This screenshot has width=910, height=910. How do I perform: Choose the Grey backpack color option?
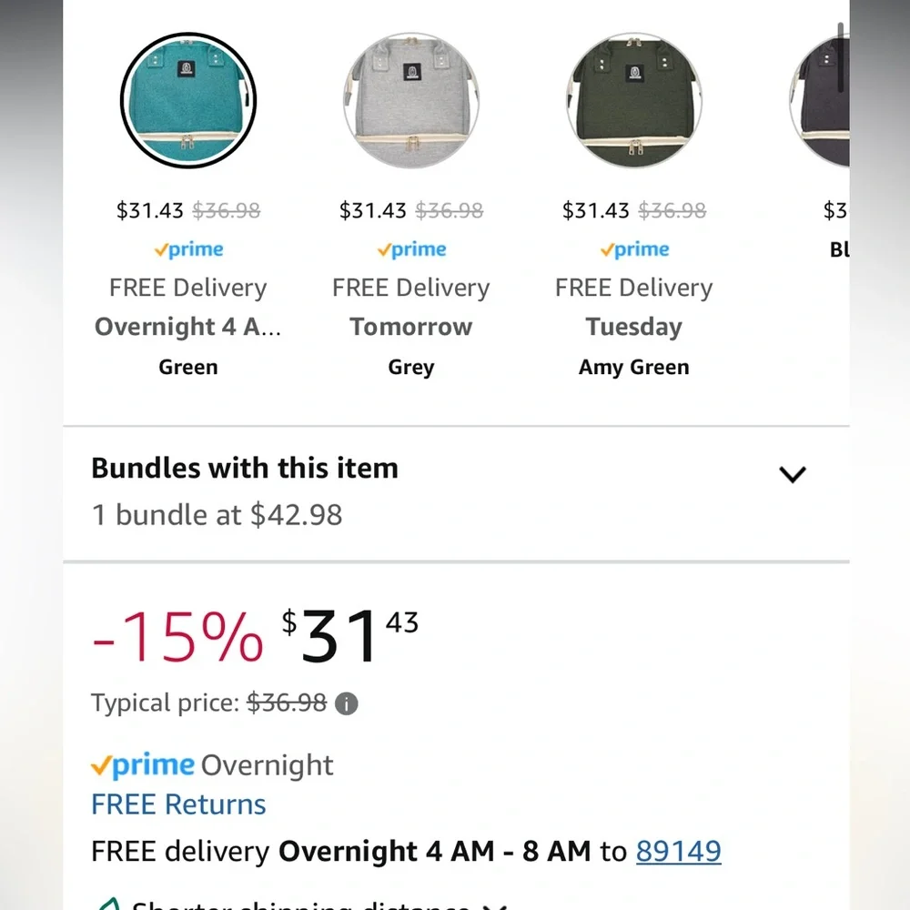pyautogui.click(x=411, y=100)
